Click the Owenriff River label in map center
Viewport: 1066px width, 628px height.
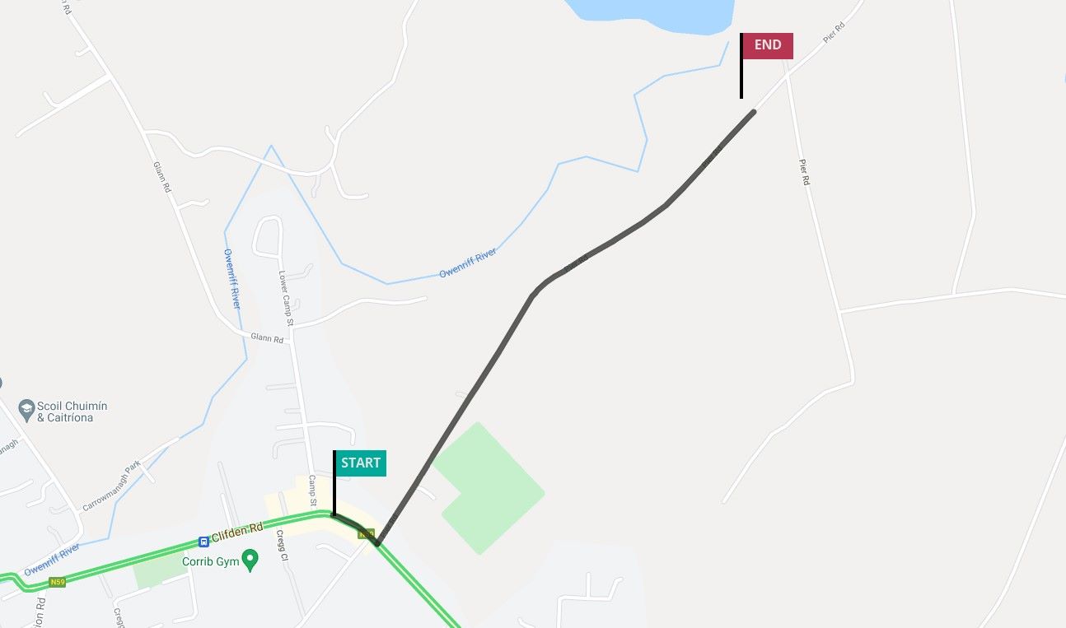[x=468, y=263]
